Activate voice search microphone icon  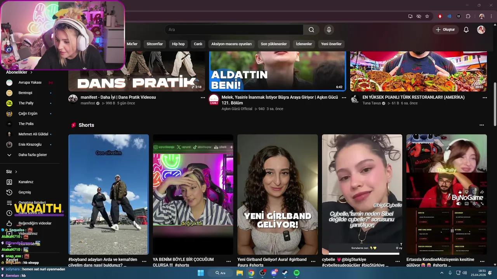(329, 30)
